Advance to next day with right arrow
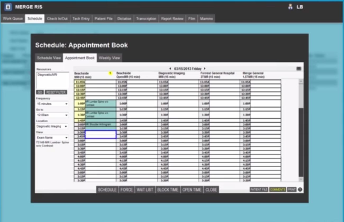This screenshot has width=344, height=222. pos(205,69)
